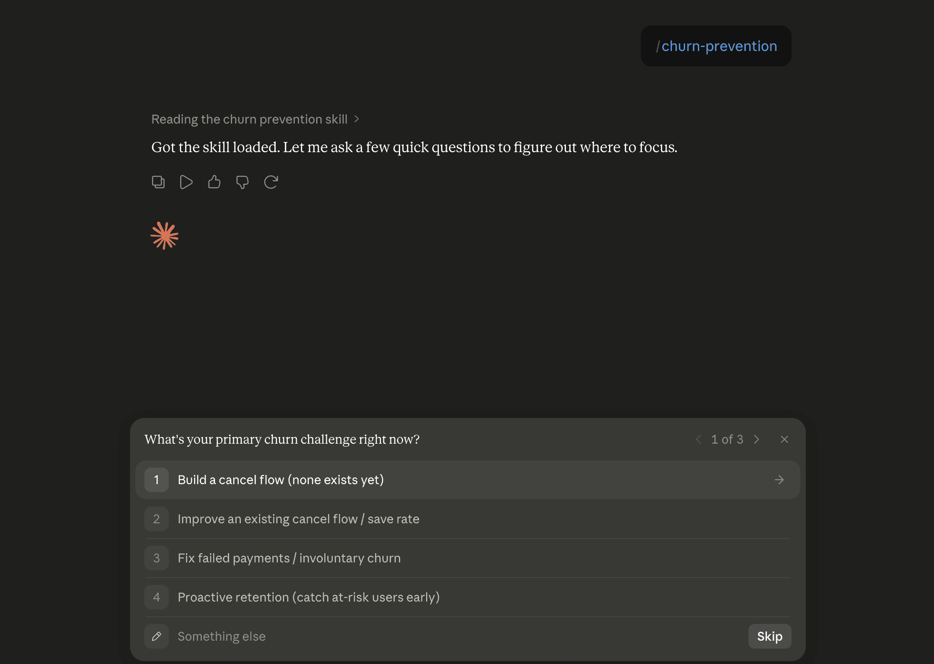Viewport: 934px width, 664px height.
Task: Go to the next question of 3
Action: pos(756,439)
